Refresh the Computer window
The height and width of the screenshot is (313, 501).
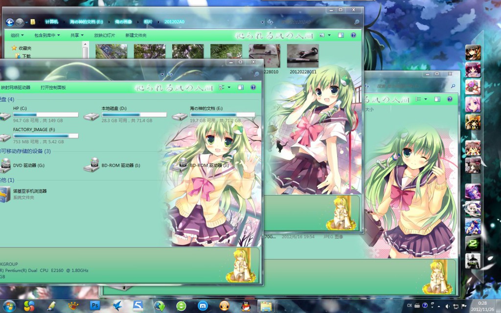click(170, 74)
